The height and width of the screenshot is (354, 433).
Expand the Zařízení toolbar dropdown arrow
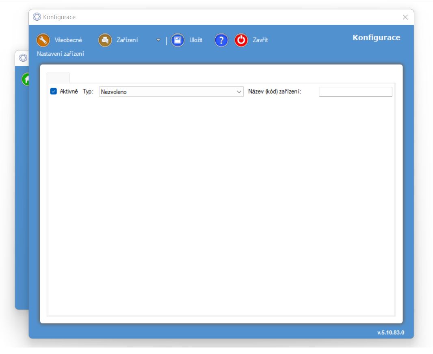pos(158,40)
